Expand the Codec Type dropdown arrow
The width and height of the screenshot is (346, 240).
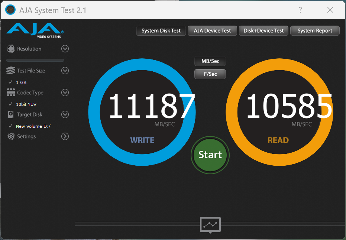click(x=65, y=93)
